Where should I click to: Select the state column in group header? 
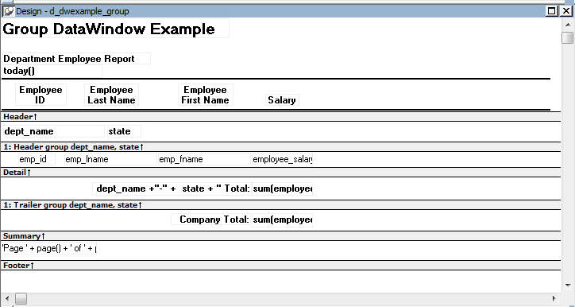tap(124, 131)
